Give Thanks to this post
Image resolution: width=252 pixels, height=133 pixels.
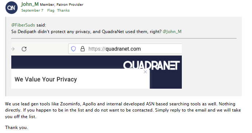[x=63, y=11]
